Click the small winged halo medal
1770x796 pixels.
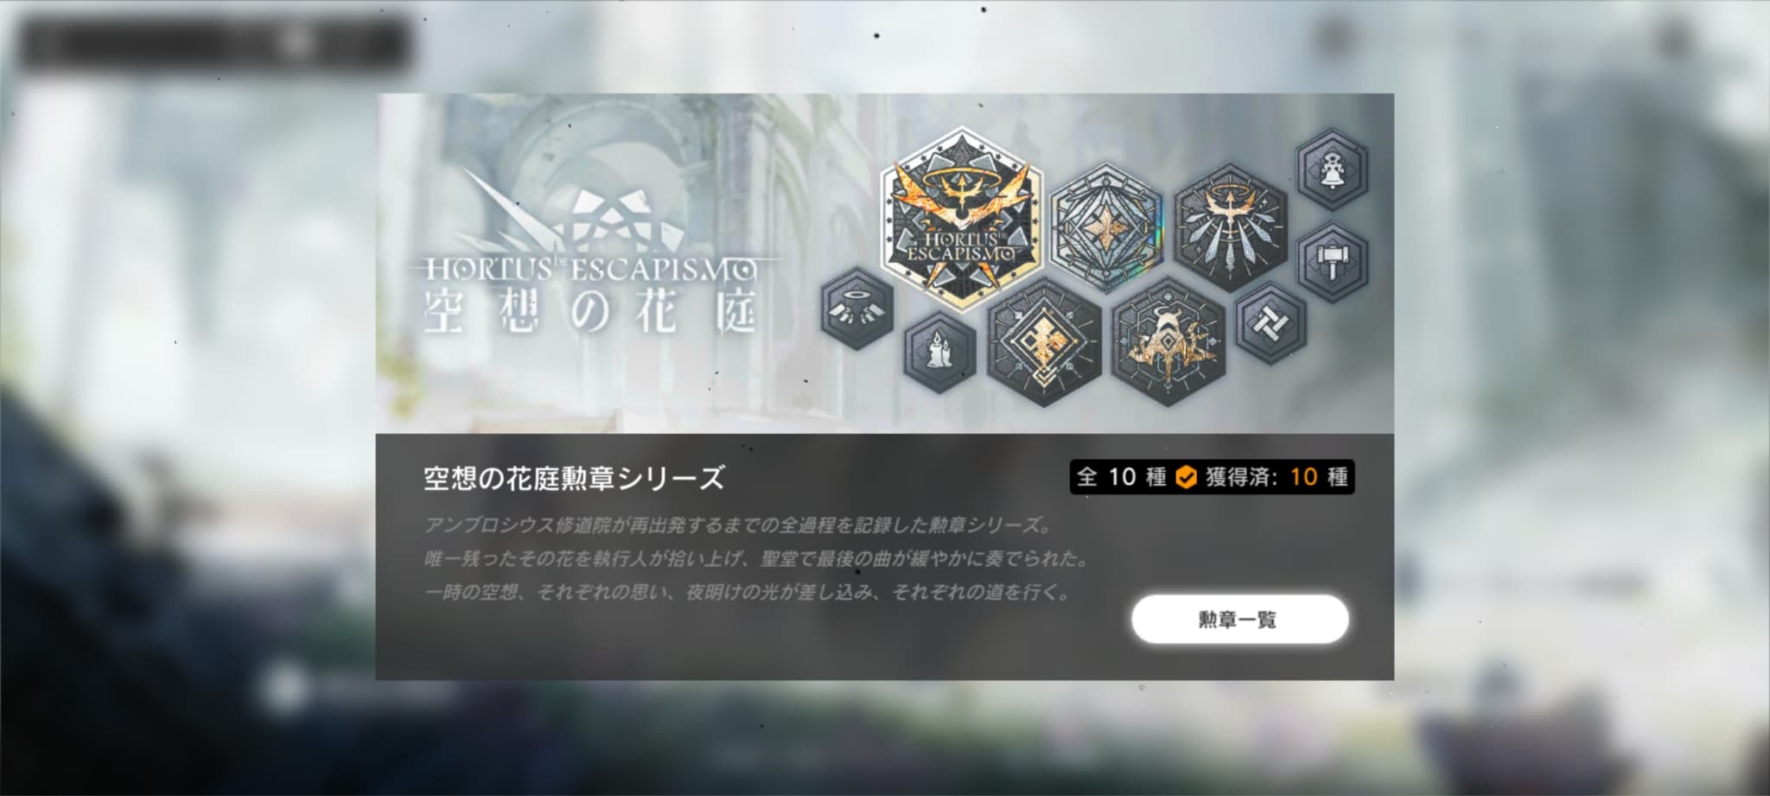(x=856, y=309)
